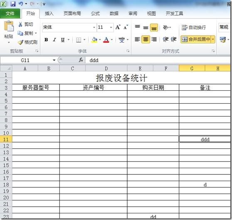
Task: Click 合并后居中 merge and center button
Action: click(196, 39)
